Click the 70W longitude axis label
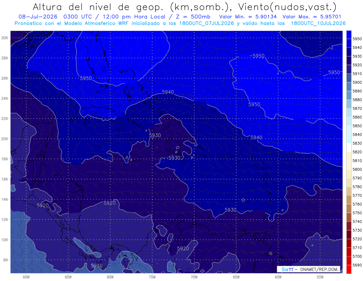Screen dimensions: 363x281 click(194, 277)
